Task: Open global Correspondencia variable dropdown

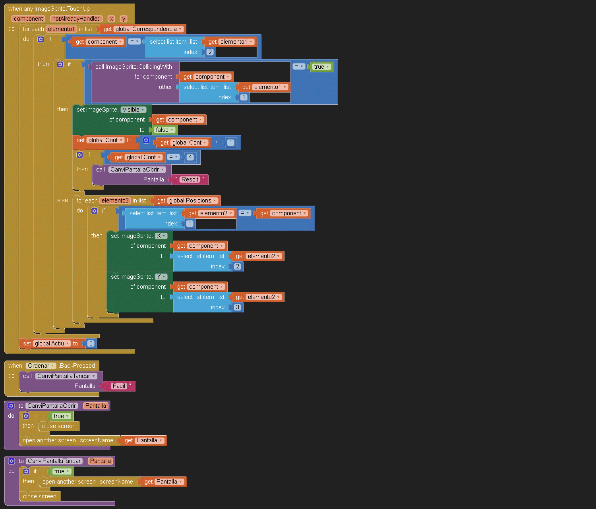Action: pos(149,29)
